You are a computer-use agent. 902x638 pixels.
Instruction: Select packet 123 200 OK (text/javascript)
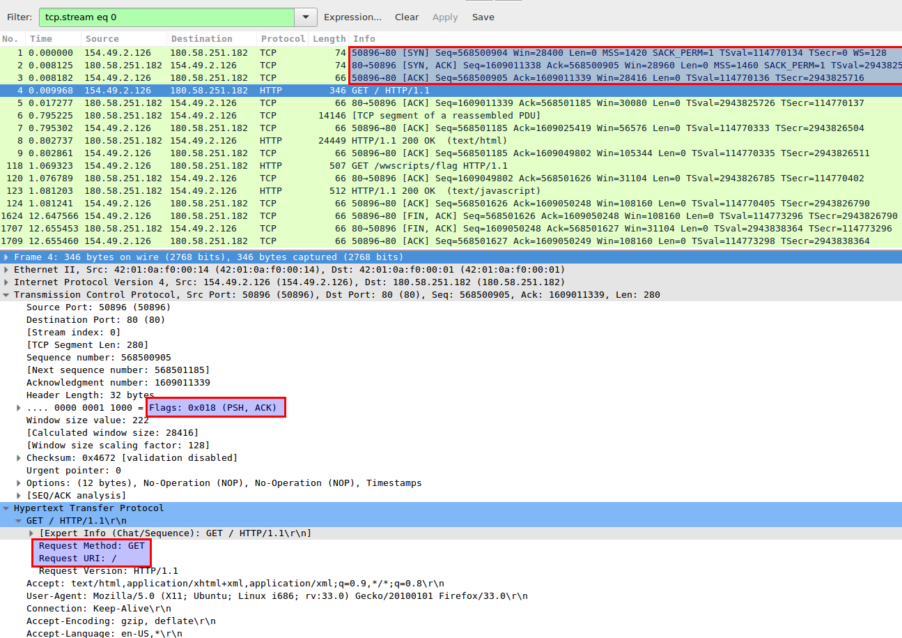pos(451,190)
